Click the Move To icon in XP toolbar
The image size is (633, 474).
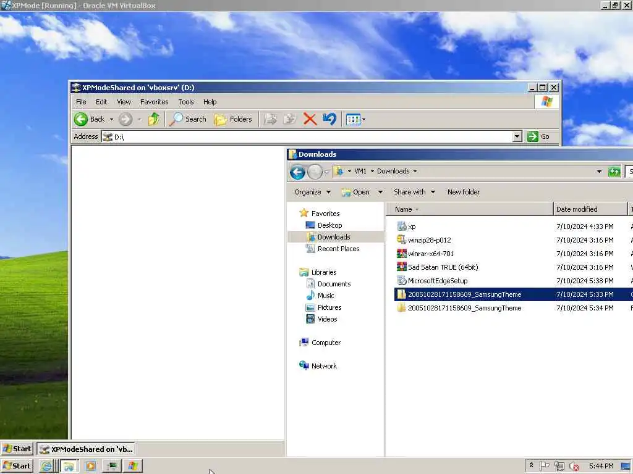tap(271, 119)
